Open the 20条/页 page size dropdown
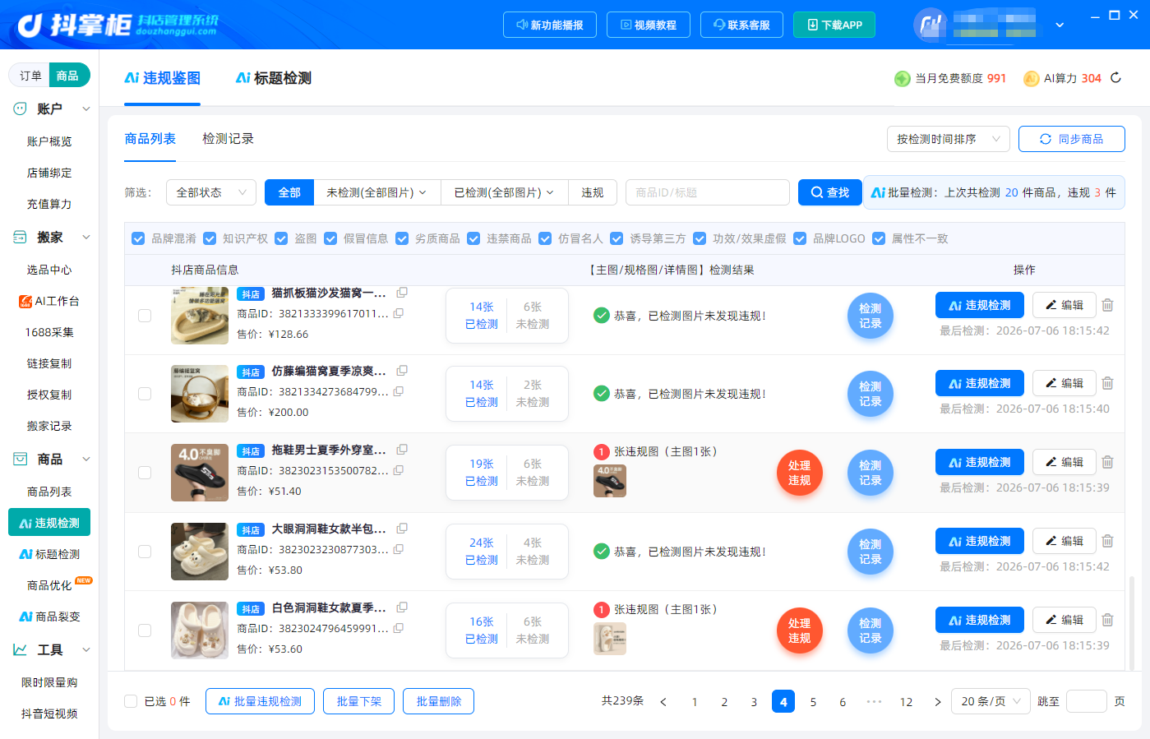 991,701
